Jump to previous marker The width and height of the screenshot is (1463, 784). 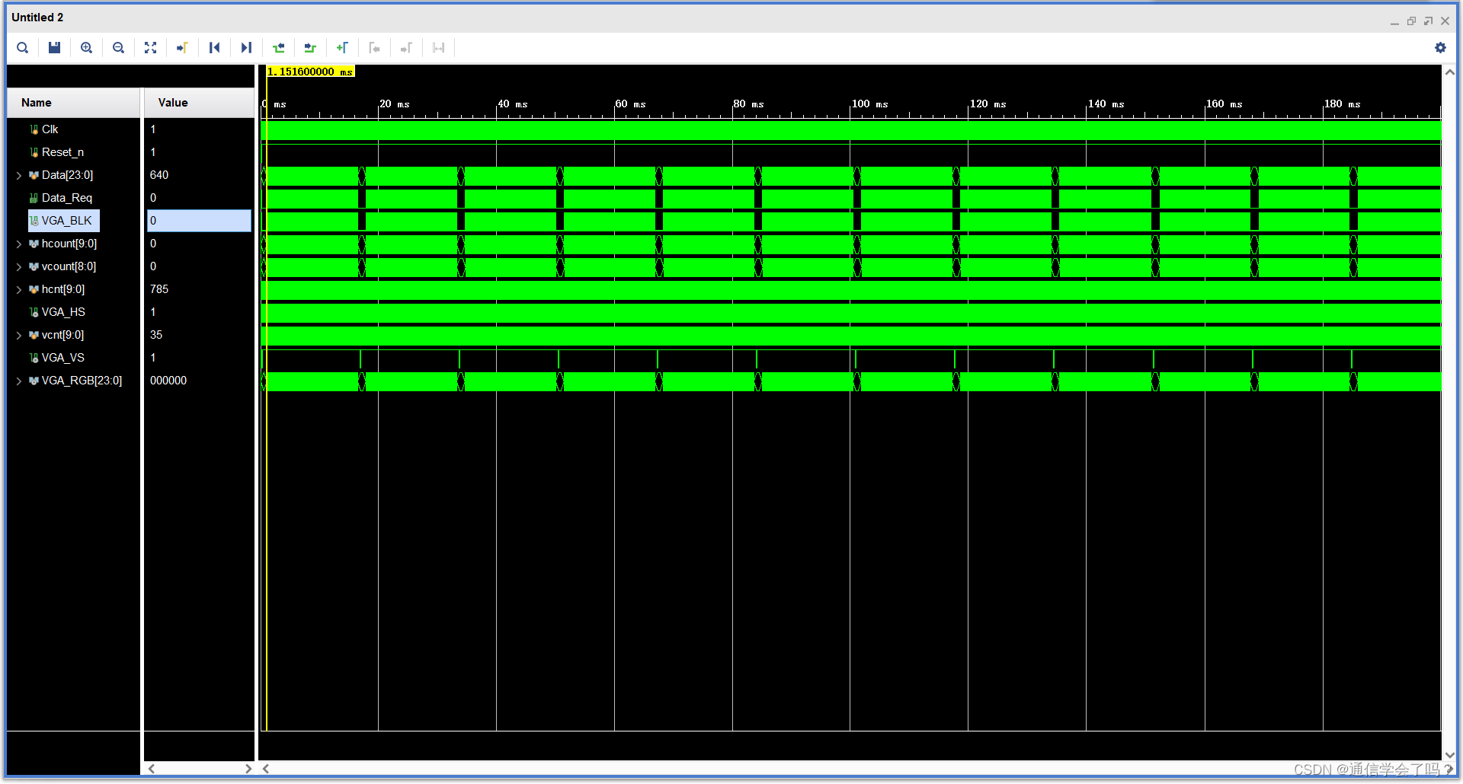374,48
